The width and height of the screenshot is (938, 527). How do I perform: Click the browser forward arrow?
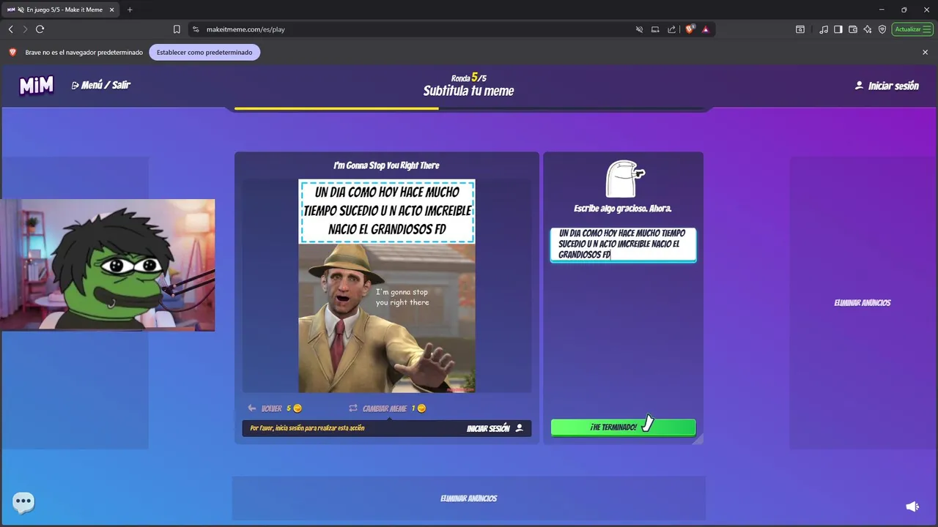25,29
